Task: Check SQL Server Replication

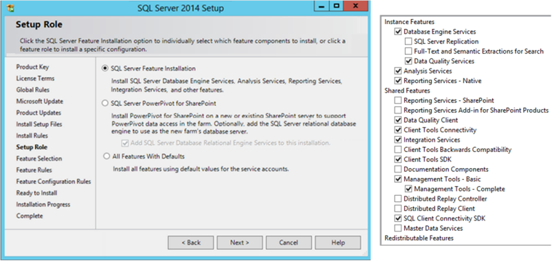Action: click(408, 41)
